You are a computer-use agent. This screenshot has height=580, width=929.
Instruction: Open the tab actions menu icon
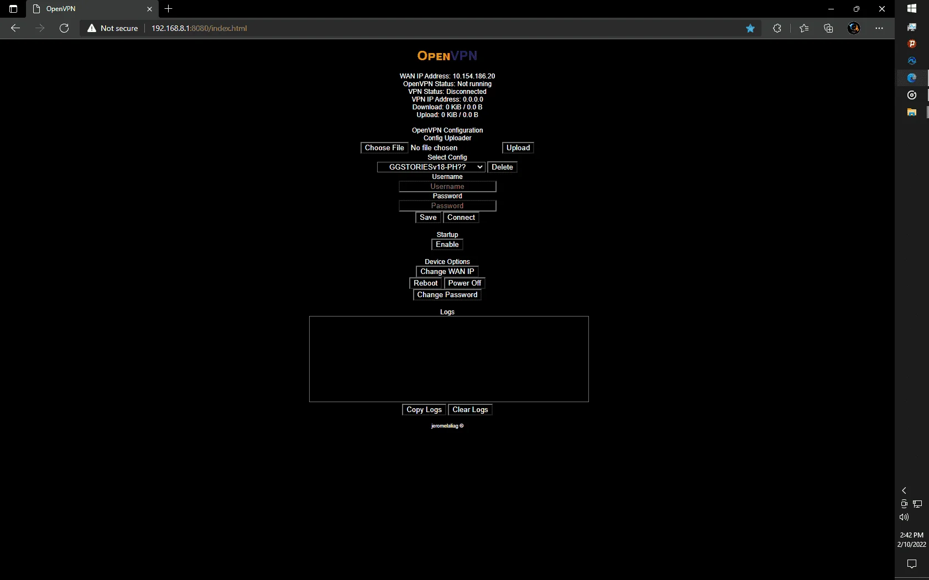coord(13,9)
